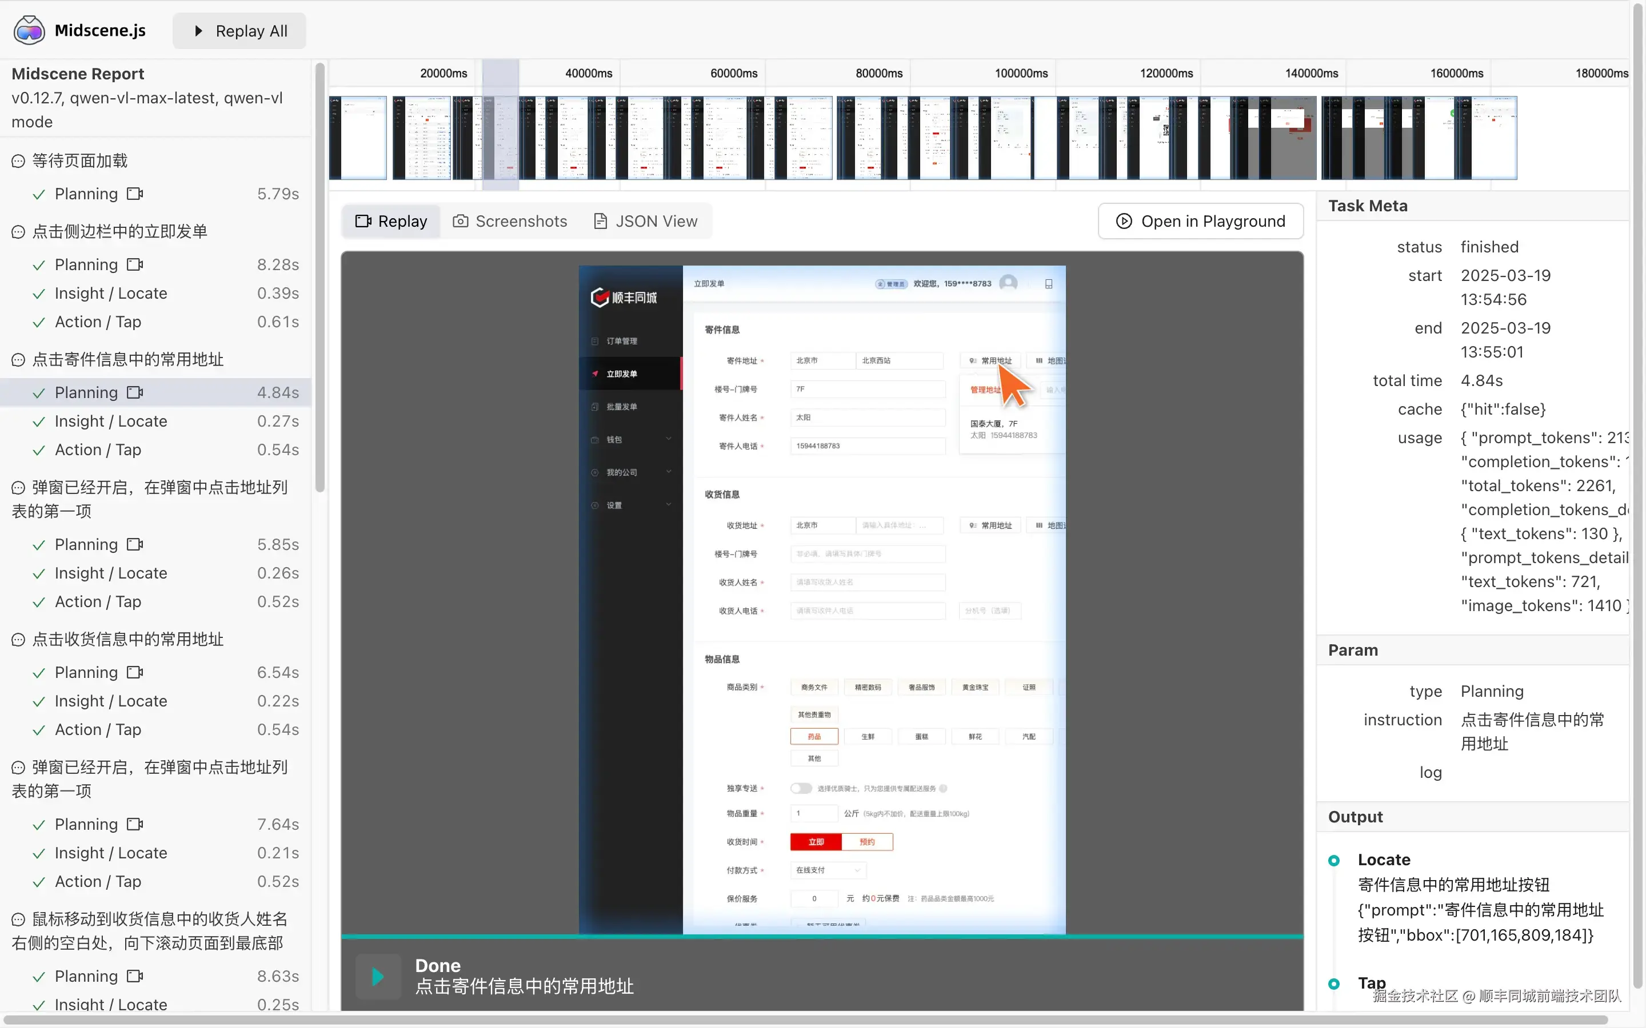This screenshot has height=1028, width=1646.
Task: Click video icon on 7.64s Planning row
Action: tap(135, 824)
